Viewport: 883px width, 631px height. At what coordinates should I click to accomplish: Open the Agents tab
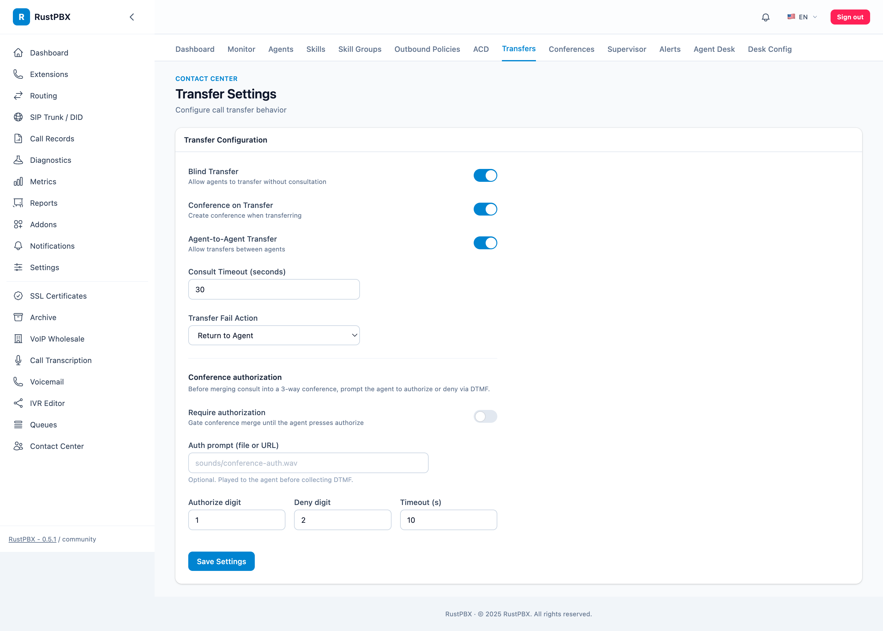281,49
